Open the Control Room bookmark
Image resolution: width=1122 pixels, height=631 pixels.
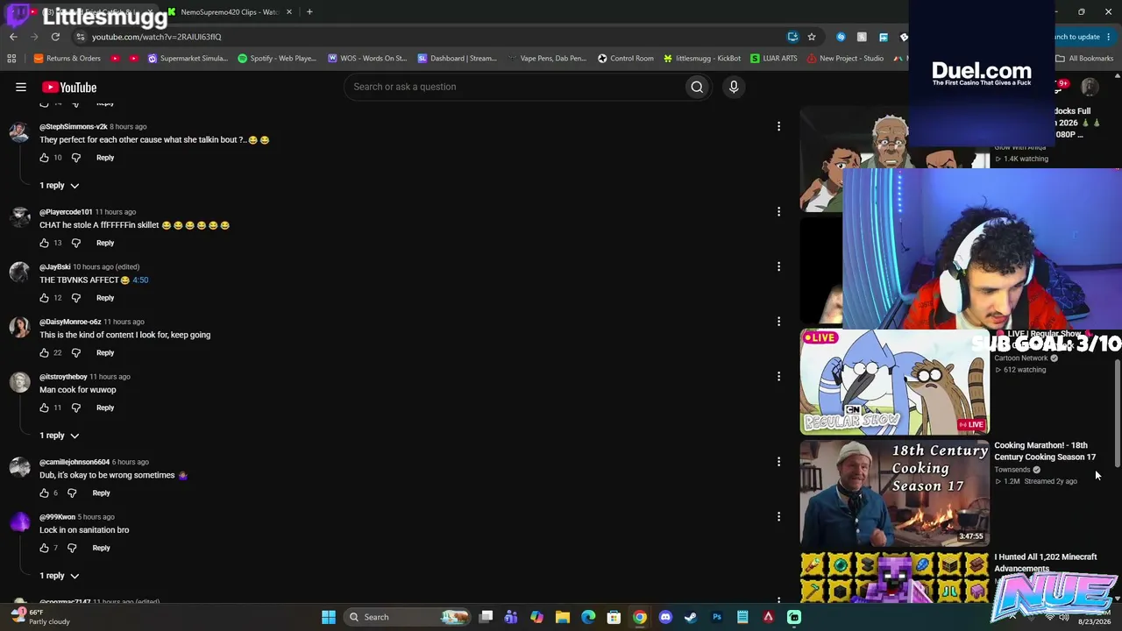(626, 59)
